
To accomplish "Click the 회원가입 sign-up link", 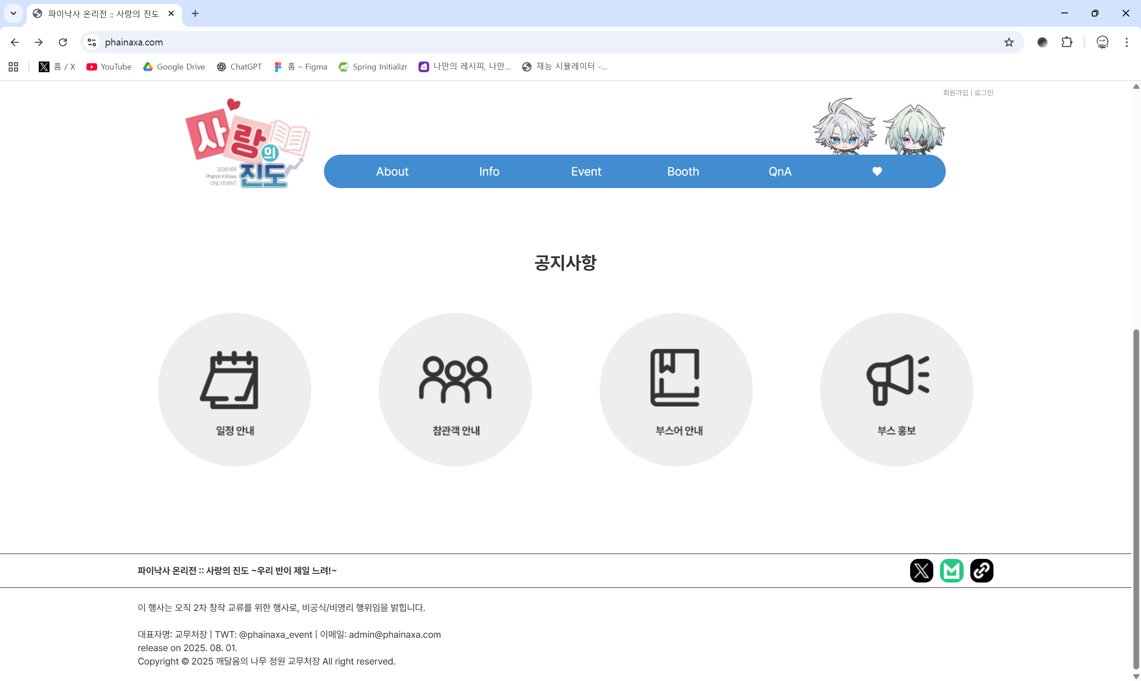I will [x=955, y=93].
